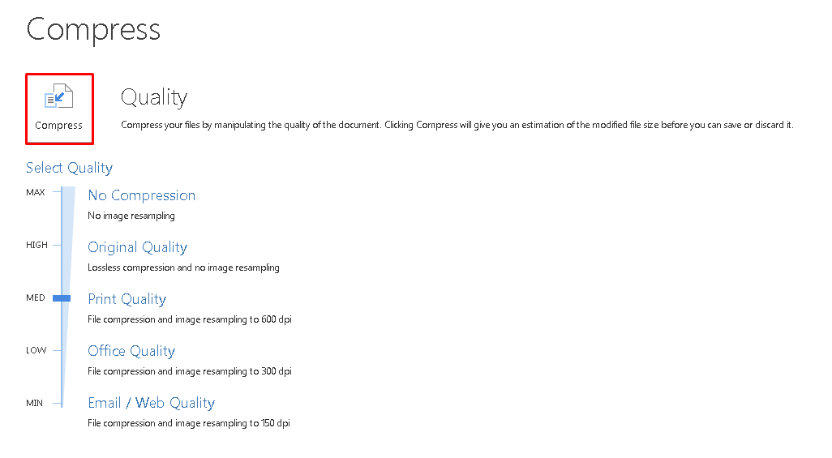Screen dimensions: 832x458
Task: Select Print Quality option
Action: click(x=127, y=299)
